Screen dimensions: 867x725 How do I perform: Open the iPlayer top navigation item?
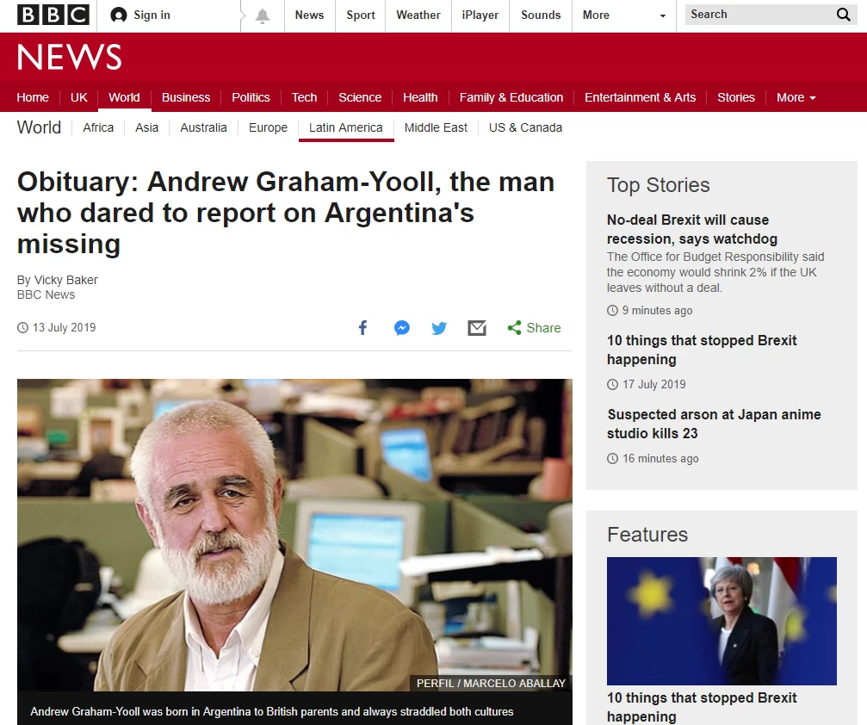pos(480,15)
